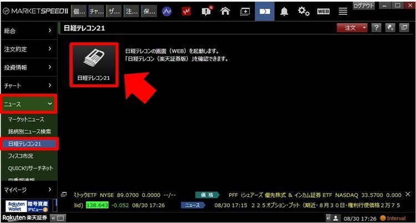Open the チャ... shortcut tab
Screen dimensions: 416x223
click(x=97, y=12)
